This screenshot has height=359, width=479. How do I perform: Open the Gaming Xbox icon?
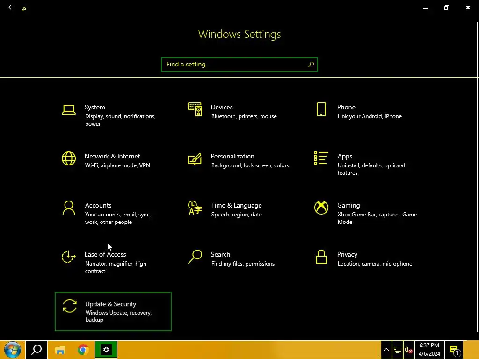coord(321,208)
